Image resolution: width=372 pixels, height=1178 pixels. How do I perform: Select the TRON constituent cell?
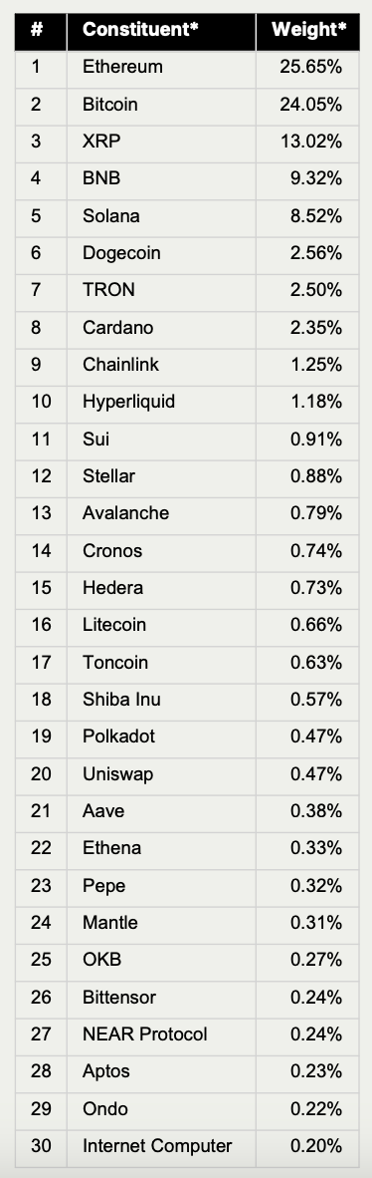pyautogui.click(x=161, y=290)
